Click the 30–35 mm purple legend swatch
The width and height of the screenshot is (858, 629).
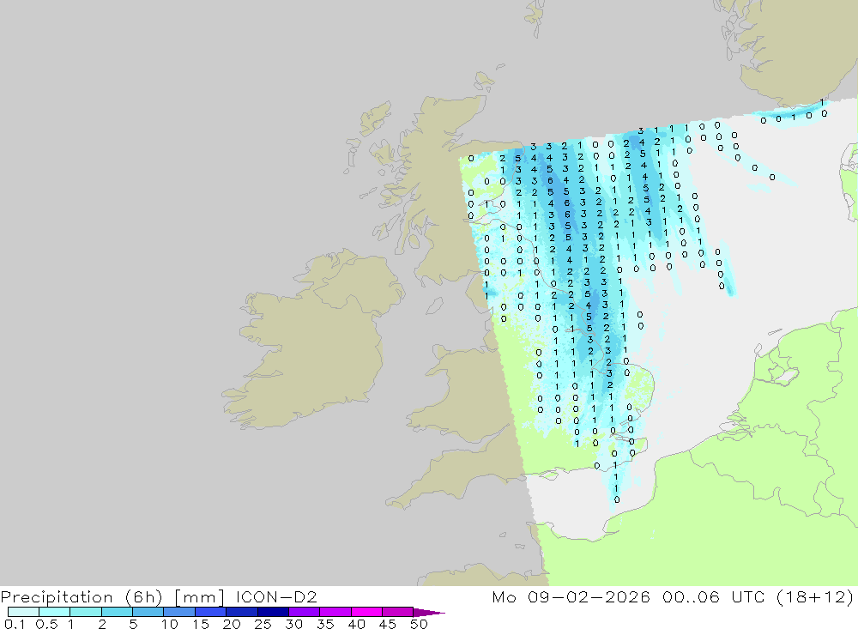click(304, 612)
